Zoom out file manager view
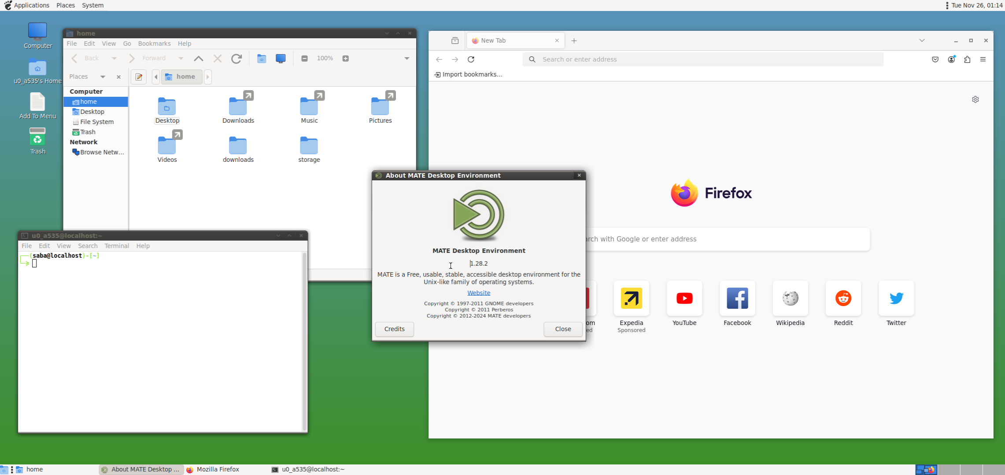This screenshot has width=1005, height=475. coord(304,58)
